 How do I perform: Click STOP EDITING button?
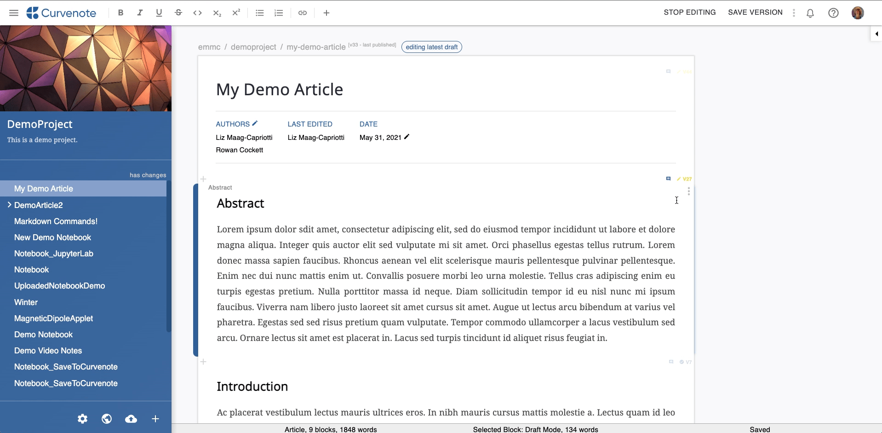coord(689,12)
